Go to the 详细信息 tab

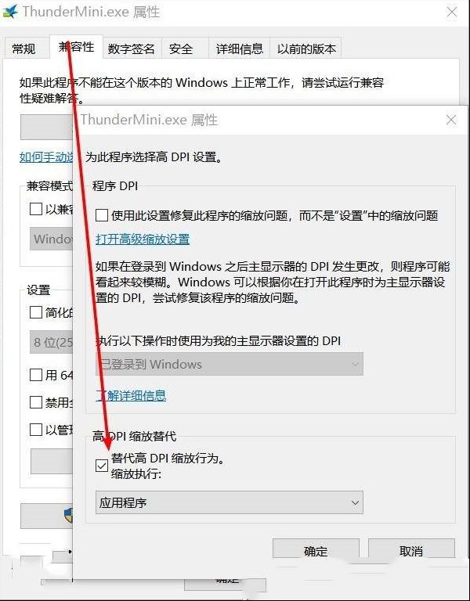pyautogui.click(x=240, y=49)
